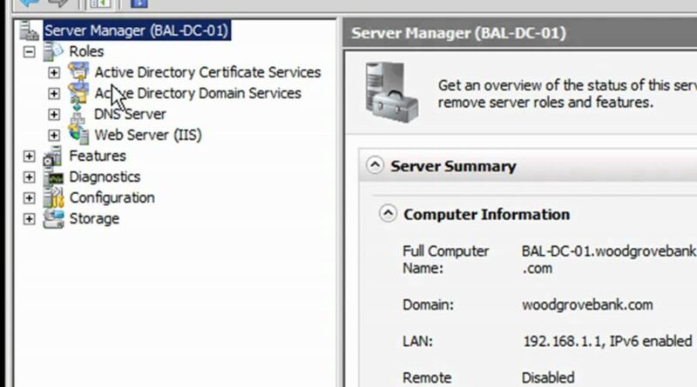
Task: Click the server toolbox overview icon
Action: [391, 92]
